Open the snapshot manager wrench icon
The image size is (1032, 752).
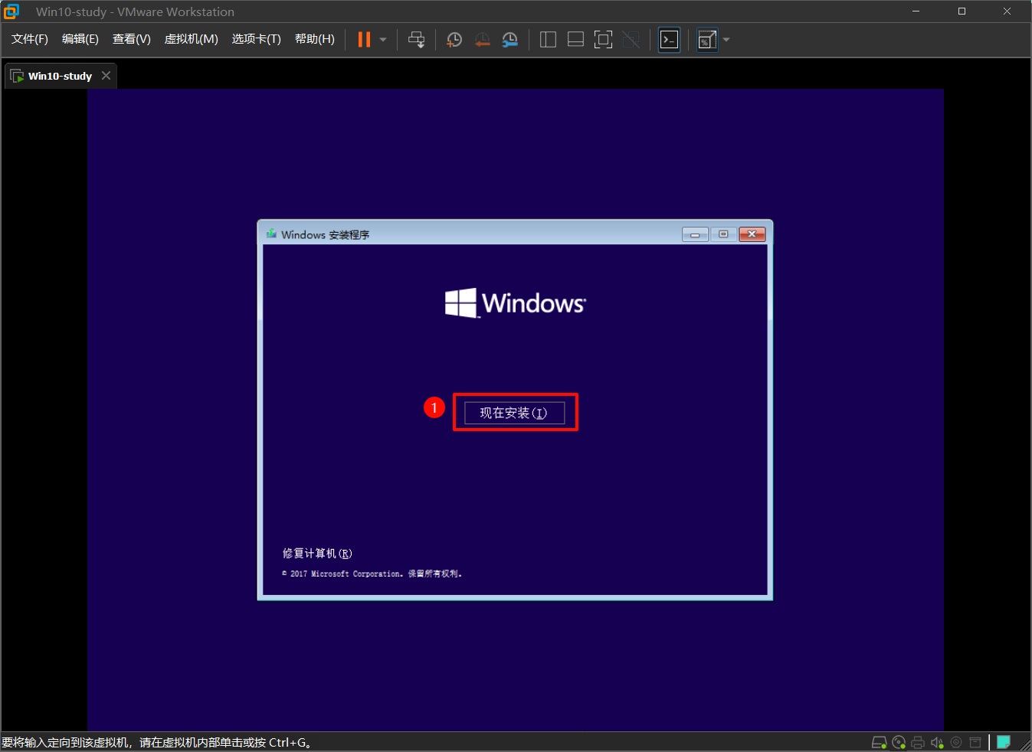click(509, 40)
